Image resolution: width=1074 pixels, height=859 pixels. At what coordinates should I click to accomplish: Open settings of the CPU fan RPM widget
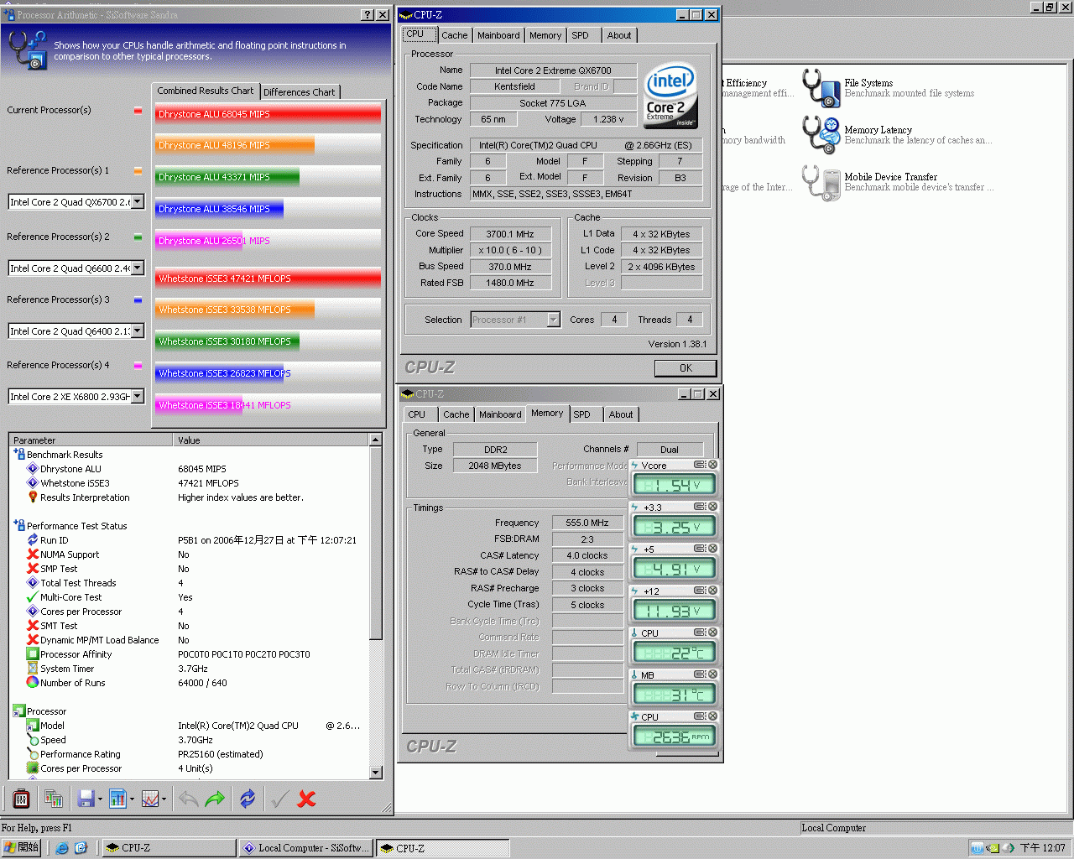click(699, 716)
